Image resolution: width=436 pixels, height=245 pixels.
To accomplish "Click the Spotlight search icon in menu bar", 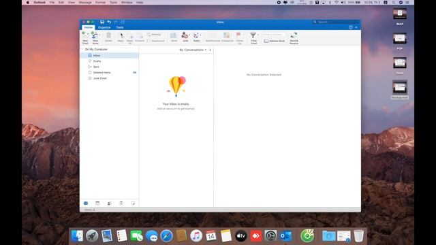I will coord(393,3).
